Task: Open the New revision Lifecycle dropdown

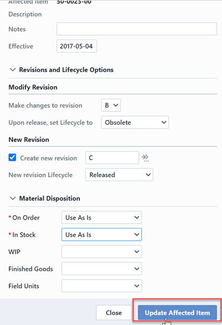Action: [119, 175]
